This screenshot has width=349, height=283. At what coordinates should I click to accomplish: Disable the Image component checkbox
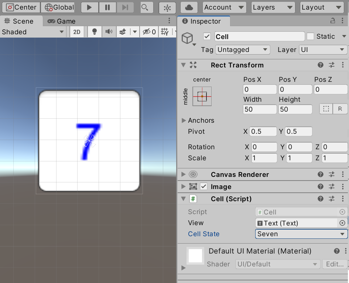click(x=203, y=187)
